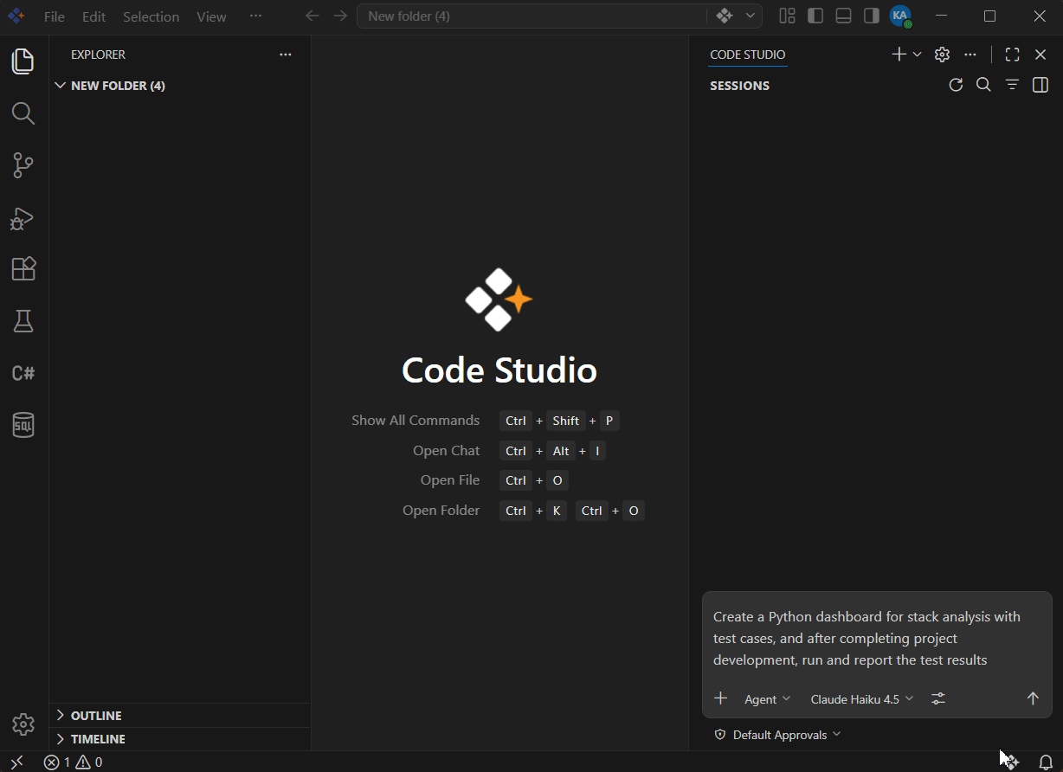The width and height of the screenshot is (1063, 772).
Task: Configure tools with the sliders icon
Action: pos(937,698)
